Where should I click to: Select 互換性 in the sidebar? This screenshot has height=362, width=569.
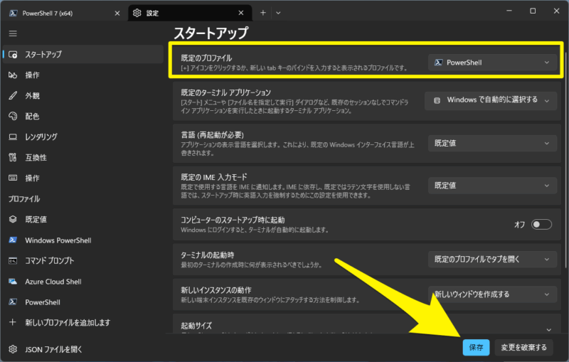point(83,157)
